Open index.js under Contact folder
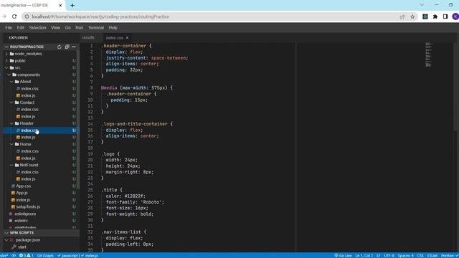The width and height of the screenshot is (459, 258). pyautogui.click(x=28, y=116)
